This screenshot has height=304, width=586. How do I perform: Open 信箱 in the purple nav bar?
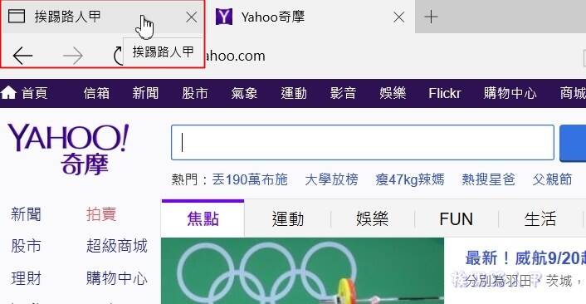[x=96, y=93]
